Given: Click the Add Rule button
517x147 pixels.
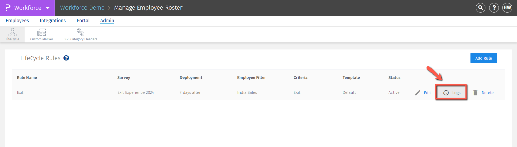Looking at the screenshot, I should (483, 58).
